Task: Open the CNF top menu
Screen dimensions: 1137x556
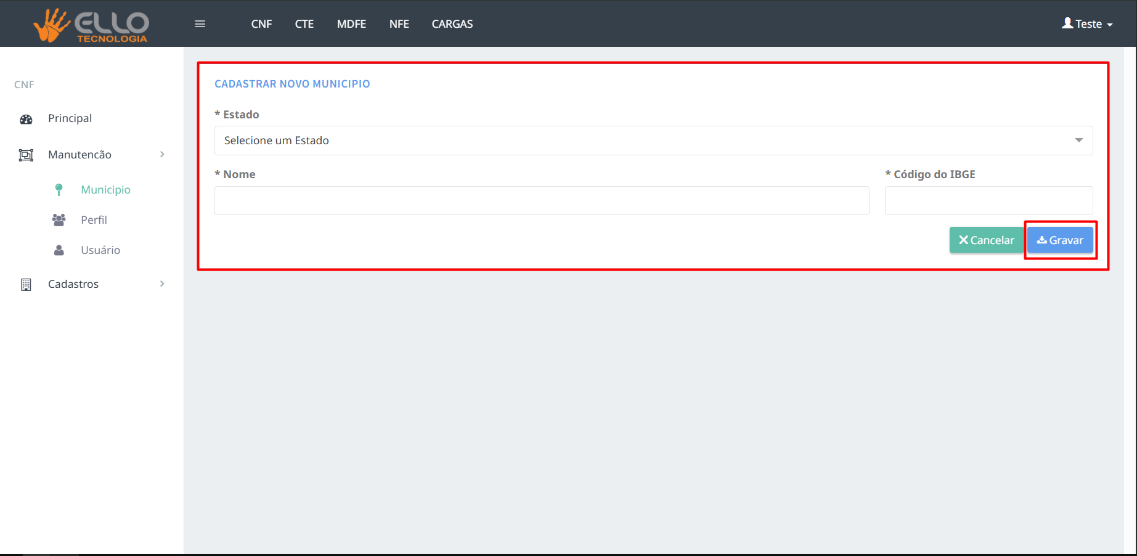Action: pos(261,24)
